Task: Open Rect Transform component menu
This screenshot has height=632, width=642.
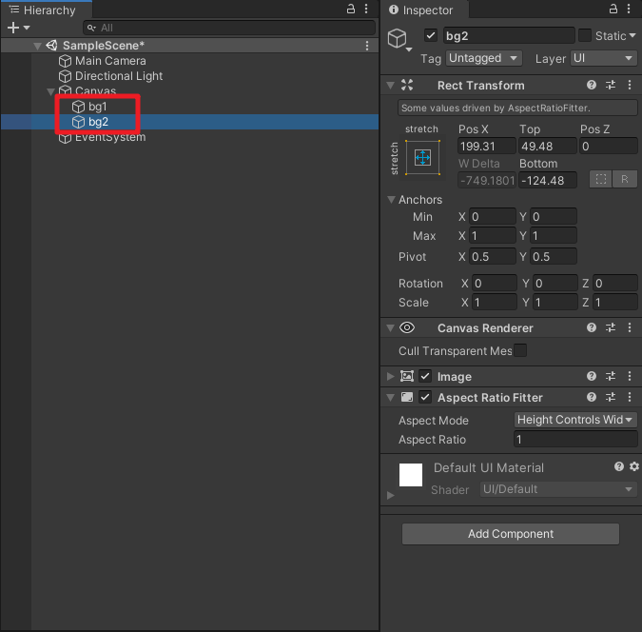Action: [630, 85]
